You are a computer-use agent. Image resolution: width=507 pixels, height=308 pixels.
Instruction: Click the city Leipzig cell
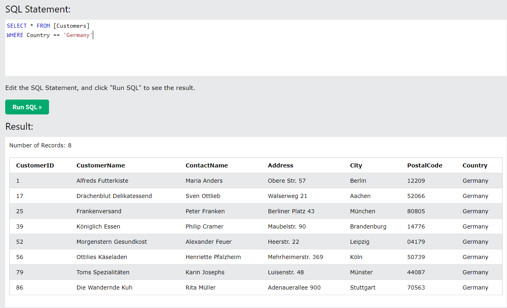(360, 242)
